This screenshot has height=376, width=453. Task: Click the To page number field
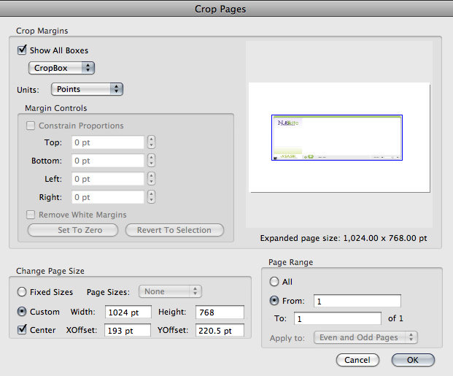pyautogui.click(x=338, y=318)
